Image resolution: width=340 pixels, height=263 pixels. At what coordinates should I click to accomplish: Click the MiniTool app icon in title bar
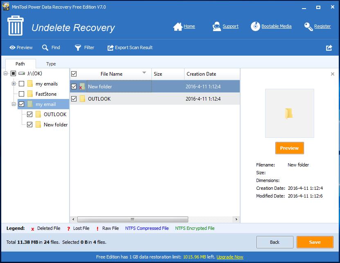coord(6,7)
